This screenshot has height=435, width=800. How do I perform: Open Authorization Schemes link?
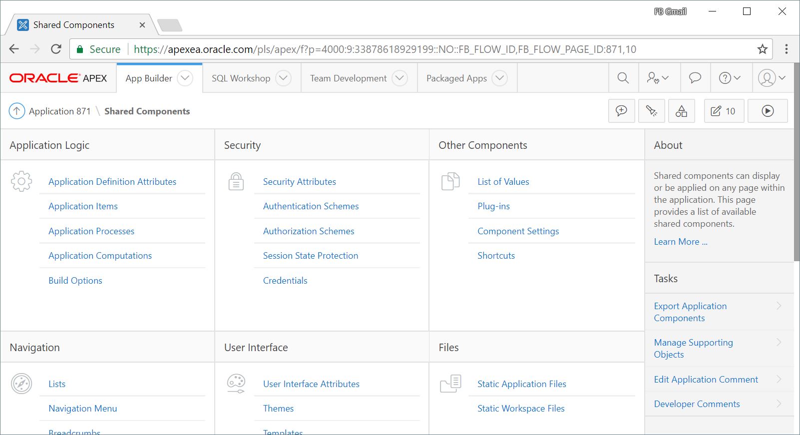click(309, 231)
